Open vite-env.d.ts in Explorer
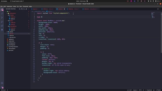This screenshot has height=91, width=162. pos(12,37)
